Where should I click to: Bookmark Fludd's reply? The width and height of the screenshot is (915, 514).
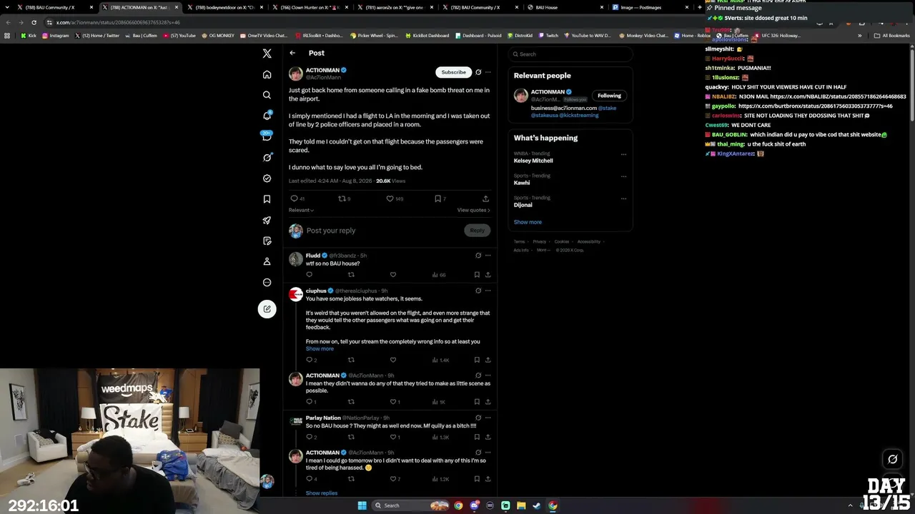pos(477,275)
